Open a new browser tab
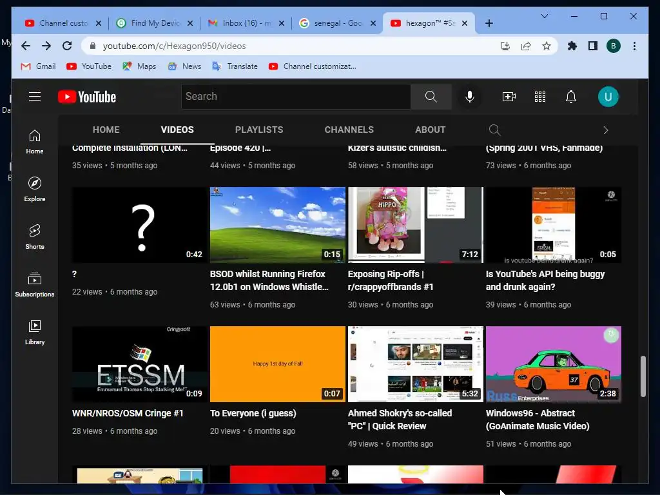This screenshot has height=495, width=660. point(489,23)
